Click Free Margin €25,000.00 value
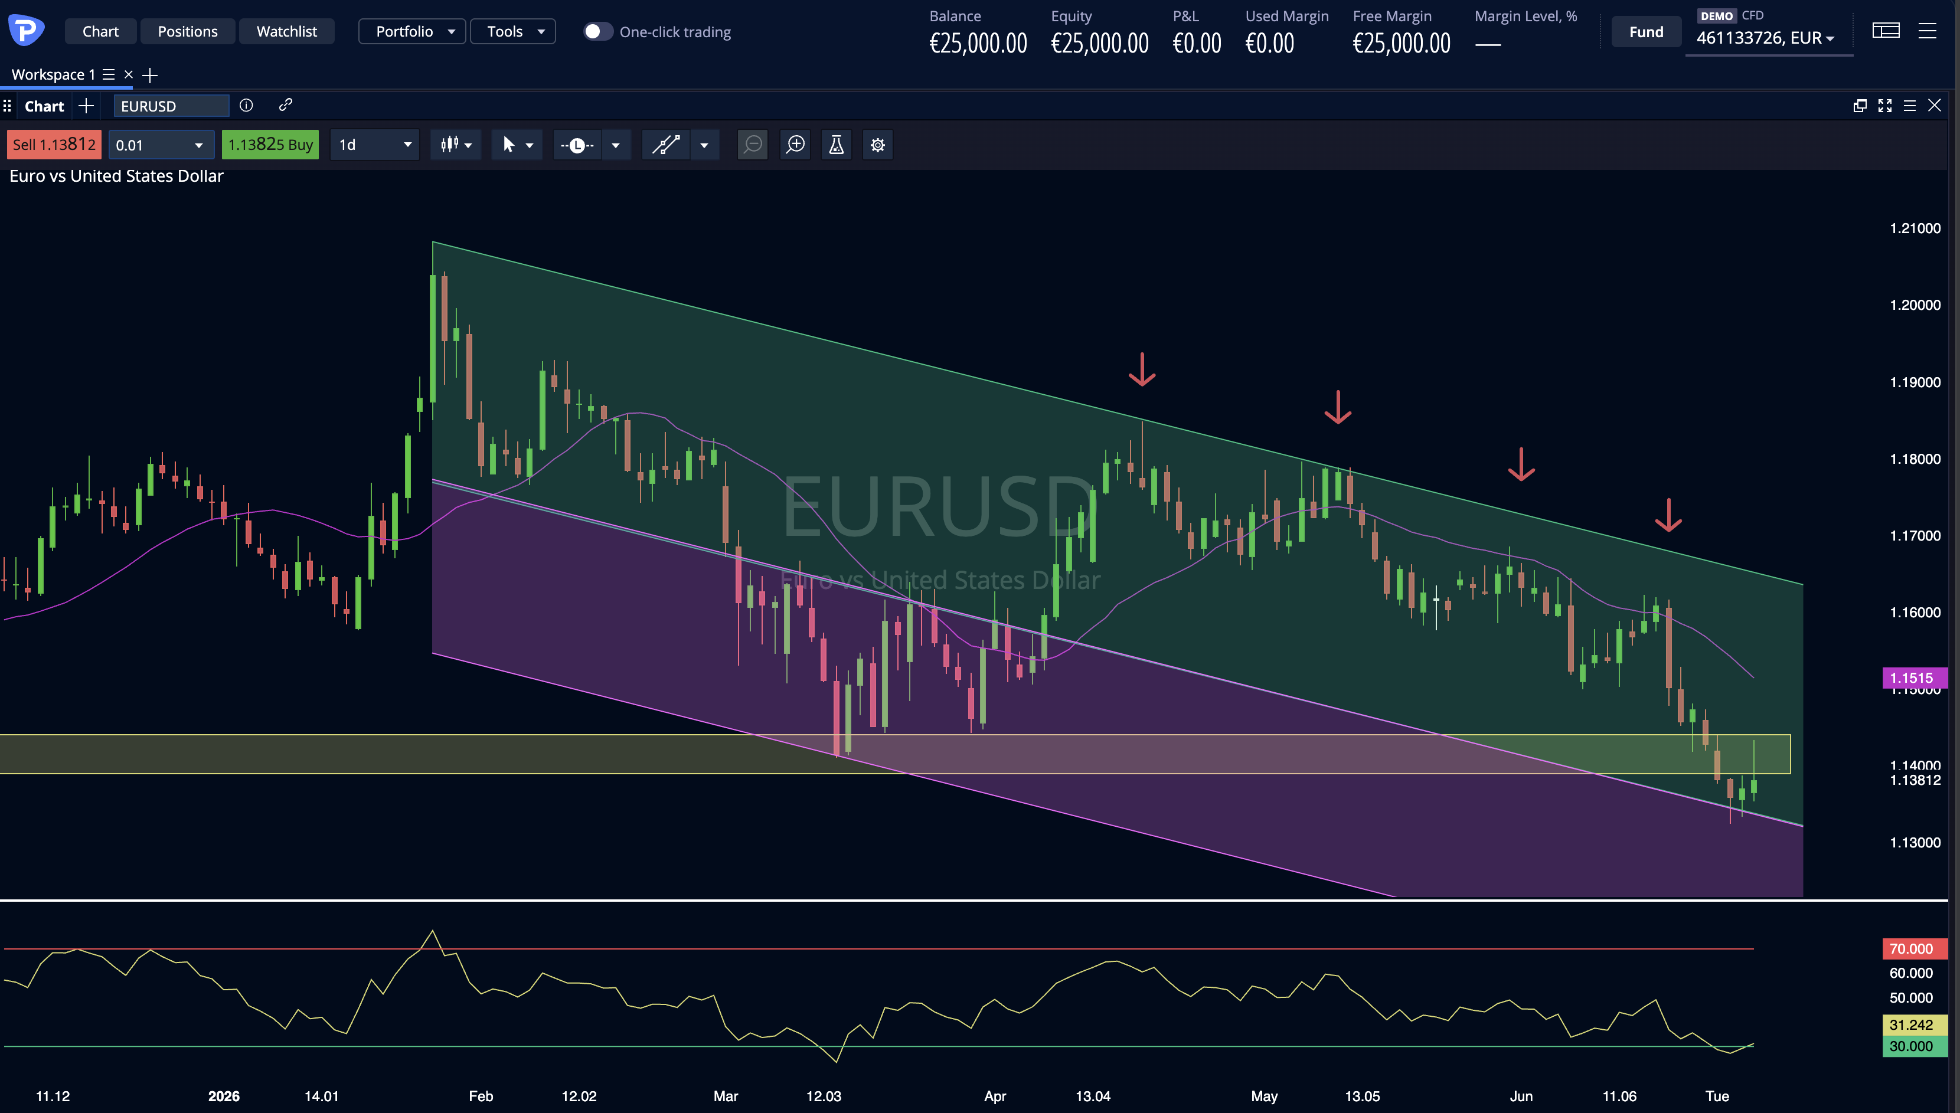 tap(1402, 44)
